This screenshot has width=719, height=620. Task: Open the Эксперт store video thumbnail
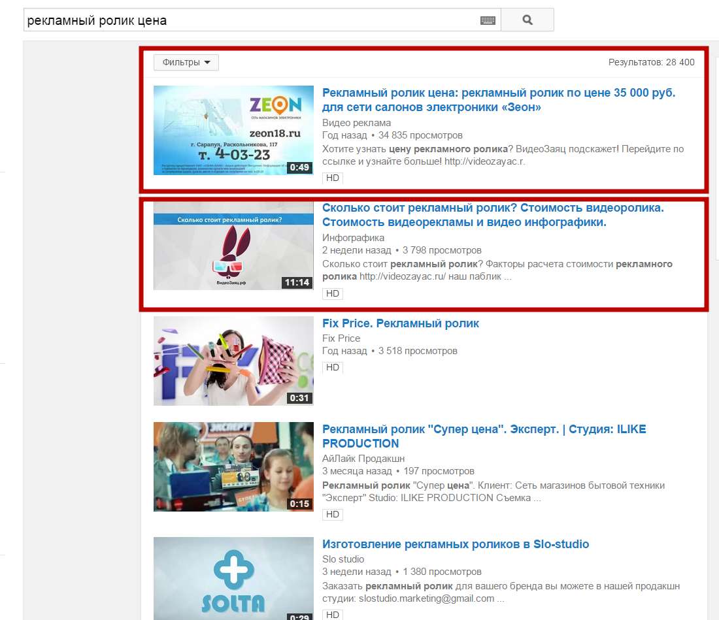tap(233, 466)
